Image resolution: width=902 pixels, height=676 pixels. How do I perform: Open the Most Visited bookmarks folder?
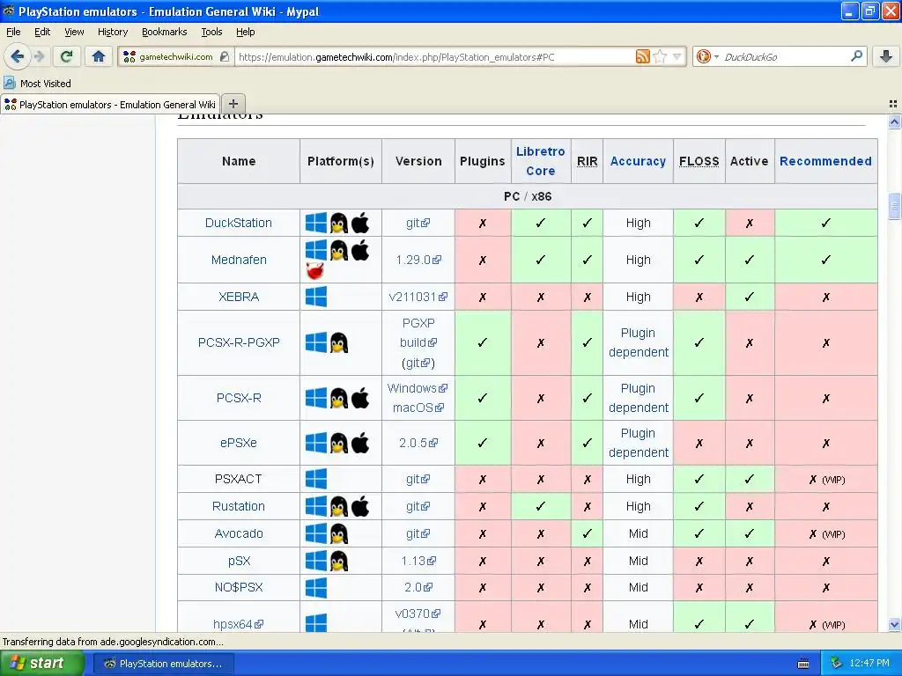coord(37,84)
